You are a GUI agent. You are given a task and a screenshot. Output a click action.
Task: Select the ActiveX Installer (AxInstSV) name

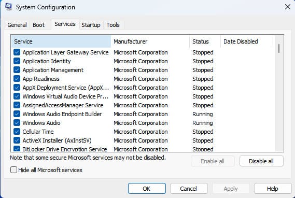(57, 140)
